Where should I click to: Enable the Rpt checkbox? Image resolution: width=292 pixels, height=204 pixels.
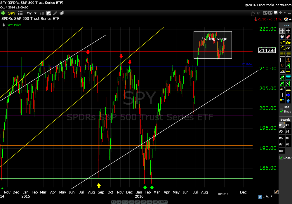pos(281,107)
